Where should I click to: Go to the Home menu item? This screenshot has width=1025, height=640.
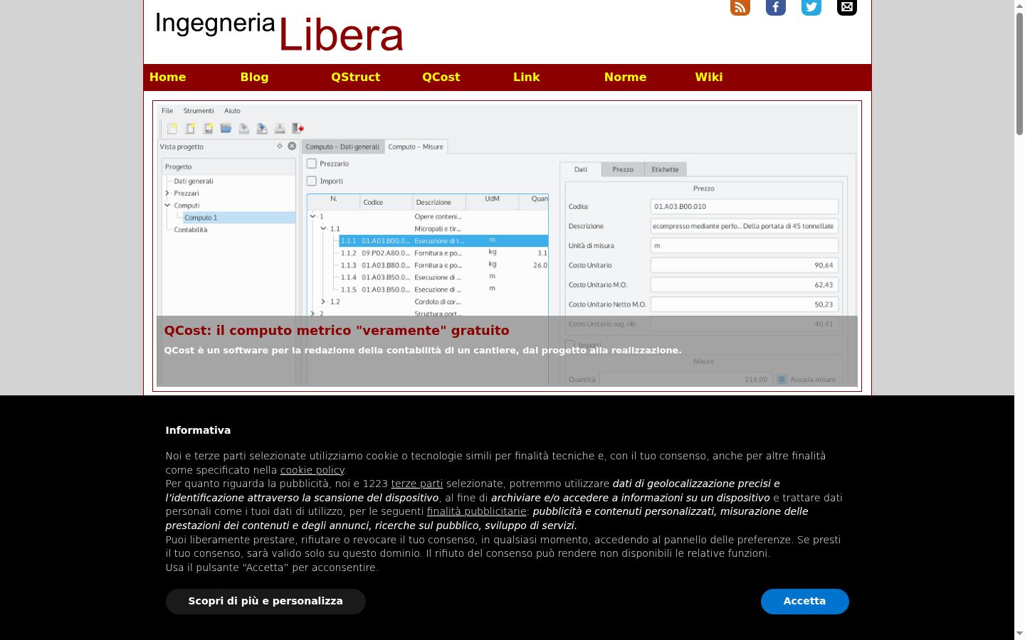pos(168,77)
